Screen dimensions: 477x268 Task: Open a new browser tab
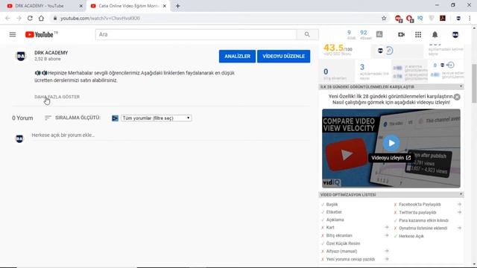click(x=177, y=6)
